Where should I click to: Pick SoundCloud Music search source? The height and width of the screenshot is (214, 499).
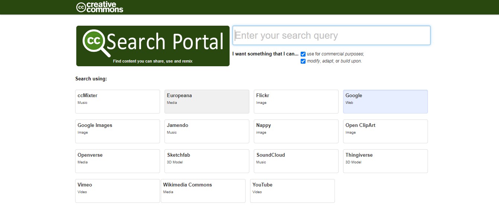click(296, 161)
